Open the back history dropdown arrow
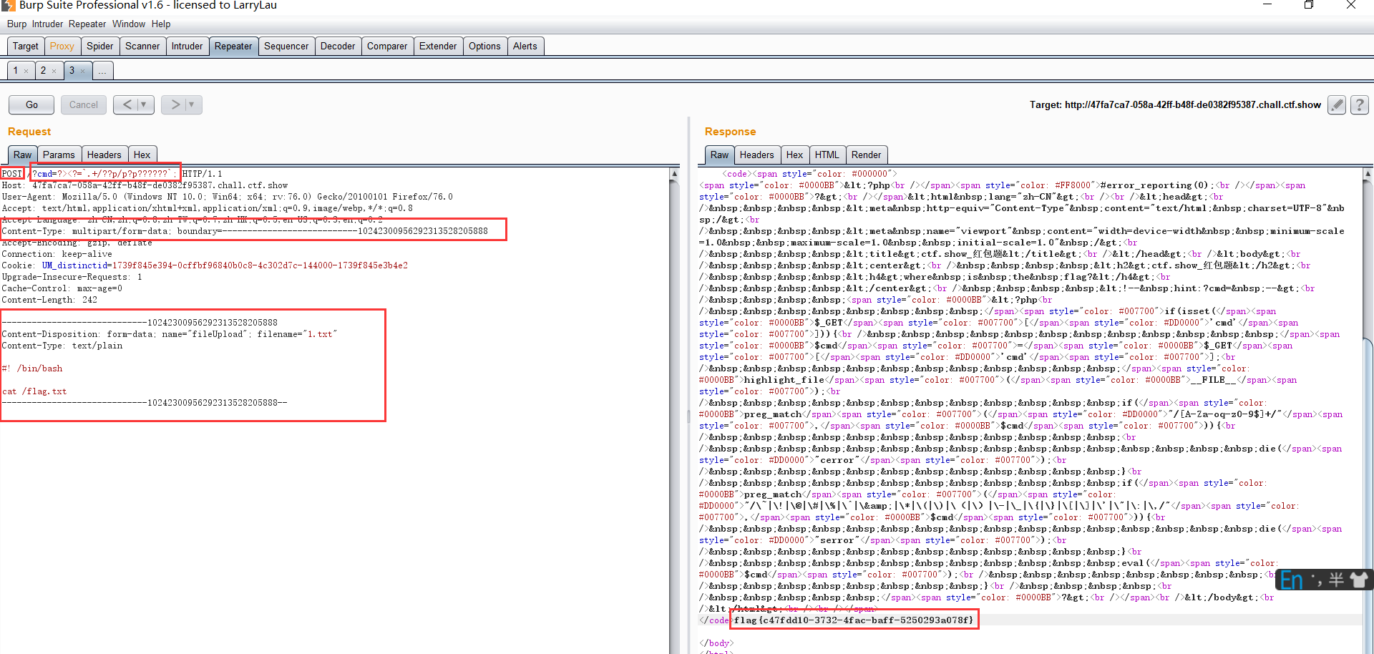This screenshot has height=654, width=1374. (x=145, y=104)
